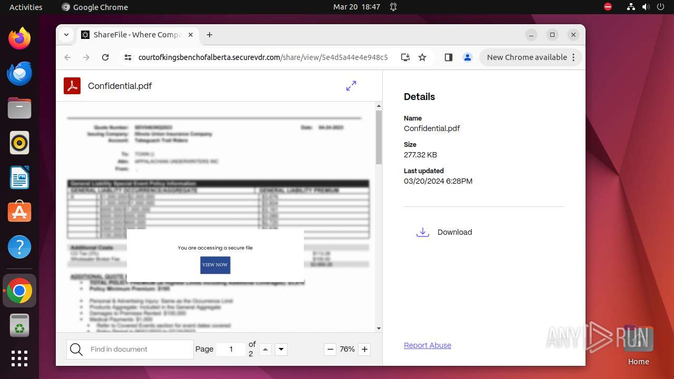The height and width of the screenshot is (379, 674).
Task: Launch Firefox from the dock
Action: [x=19, y=38]
